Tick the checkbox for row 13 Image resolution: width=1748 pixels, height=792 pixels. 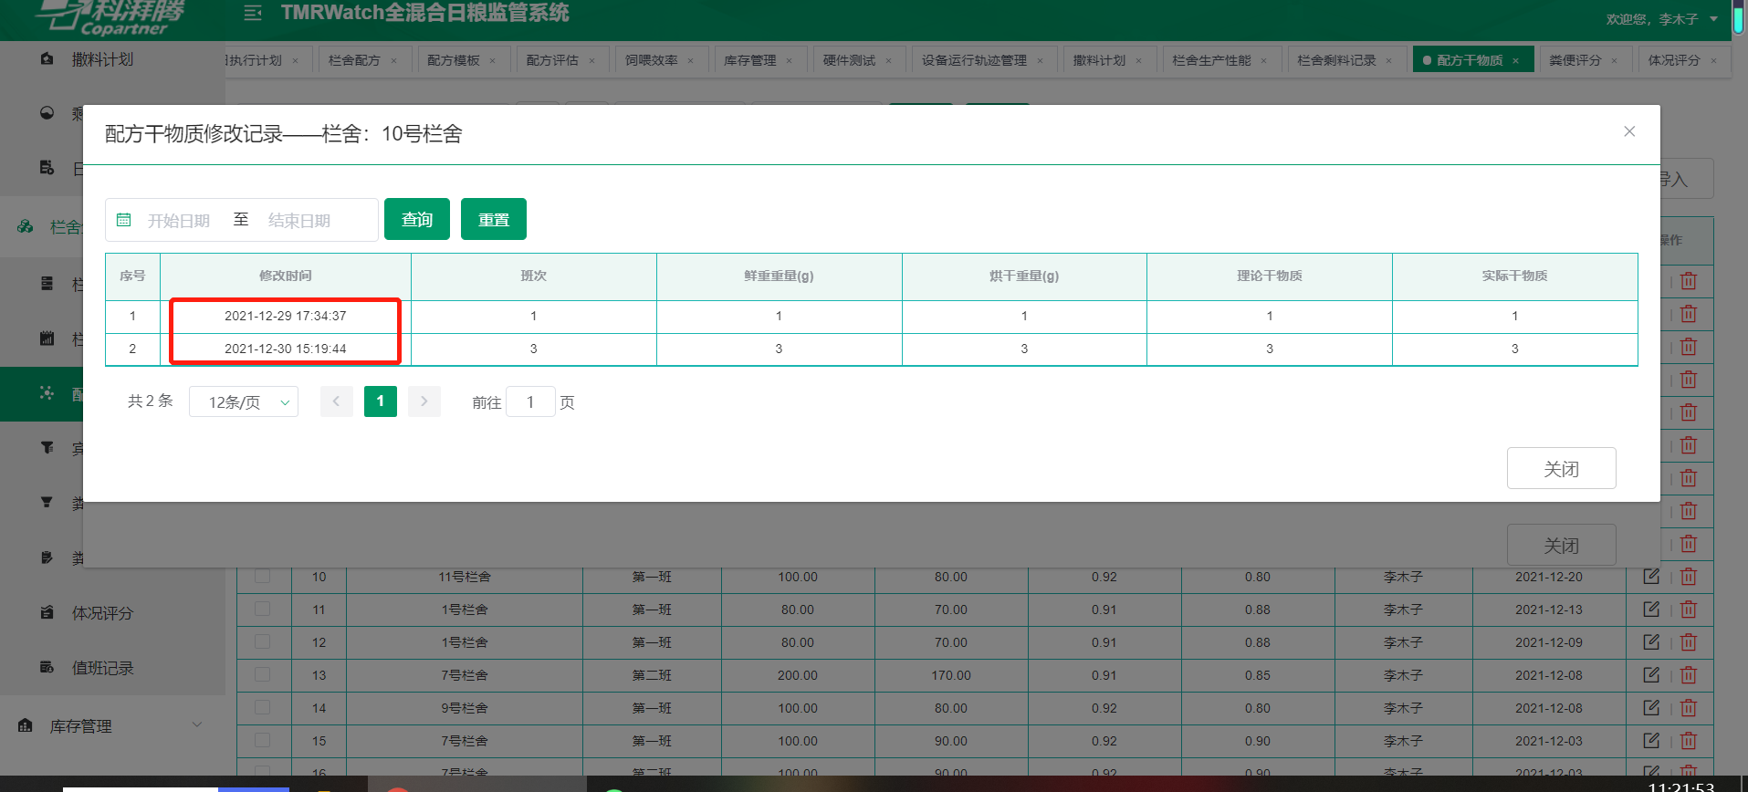pos(263,675)
